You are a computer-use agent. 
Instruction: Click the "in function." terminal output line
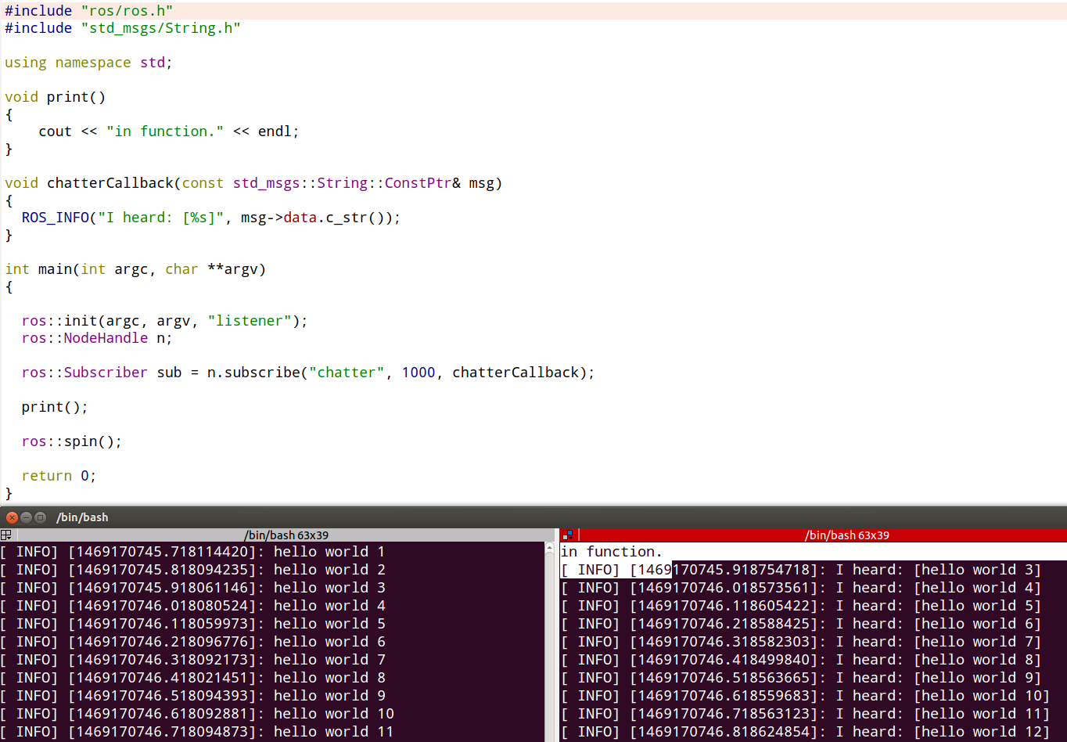612,552
